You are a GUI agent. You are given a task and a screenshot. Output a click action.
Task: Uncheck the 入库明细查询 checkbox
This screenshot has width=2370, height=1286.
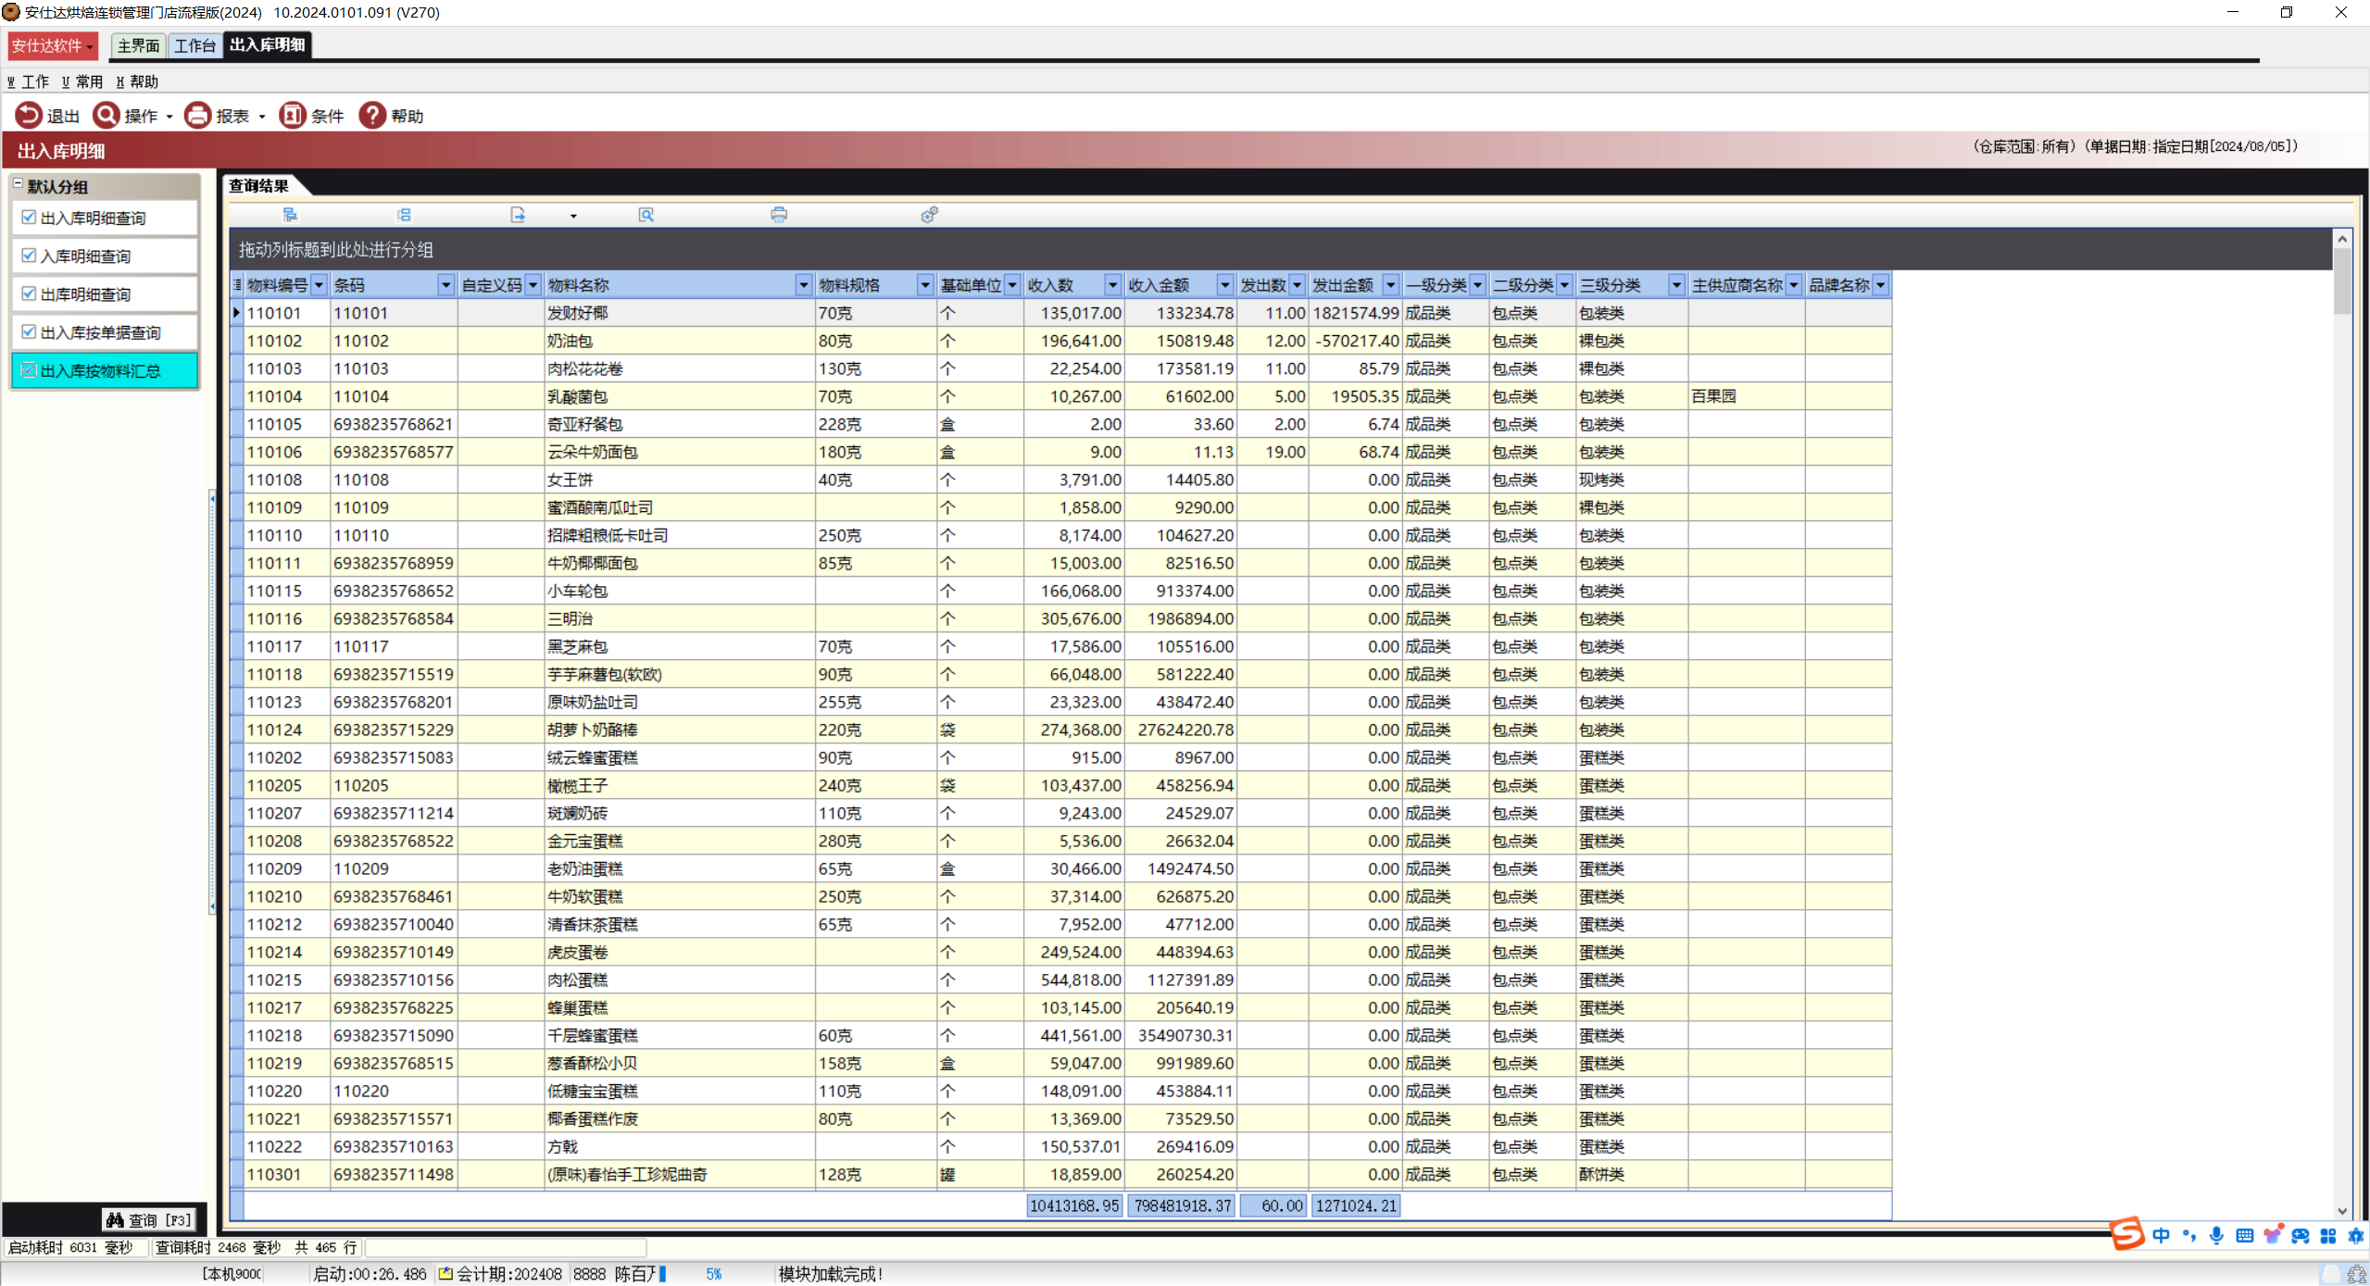pyautogui.click(x=29, y=256)
